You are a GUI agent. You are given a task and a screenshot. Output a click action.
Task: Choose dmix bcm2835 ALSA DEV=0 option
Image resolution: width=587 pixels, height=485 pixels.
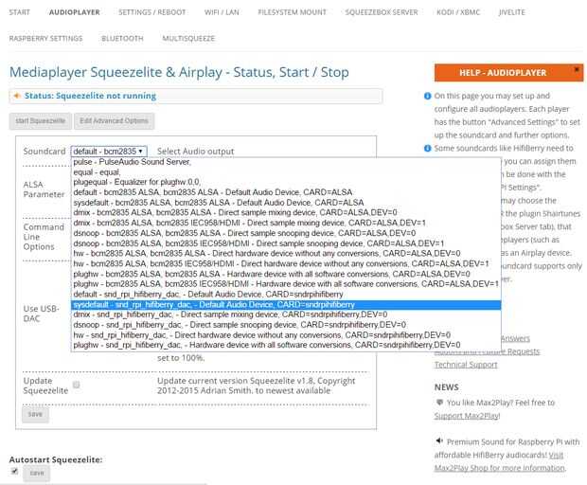click(x=286, y=212)
